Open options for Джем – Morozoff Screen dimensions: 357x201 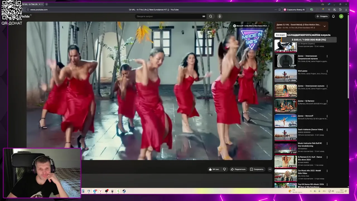point(327,116)
